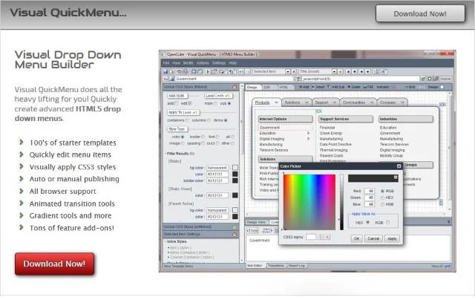Click the CSS3 Alpha input box
The height and width of the screenshot is (297, 475).
point(311,237)
